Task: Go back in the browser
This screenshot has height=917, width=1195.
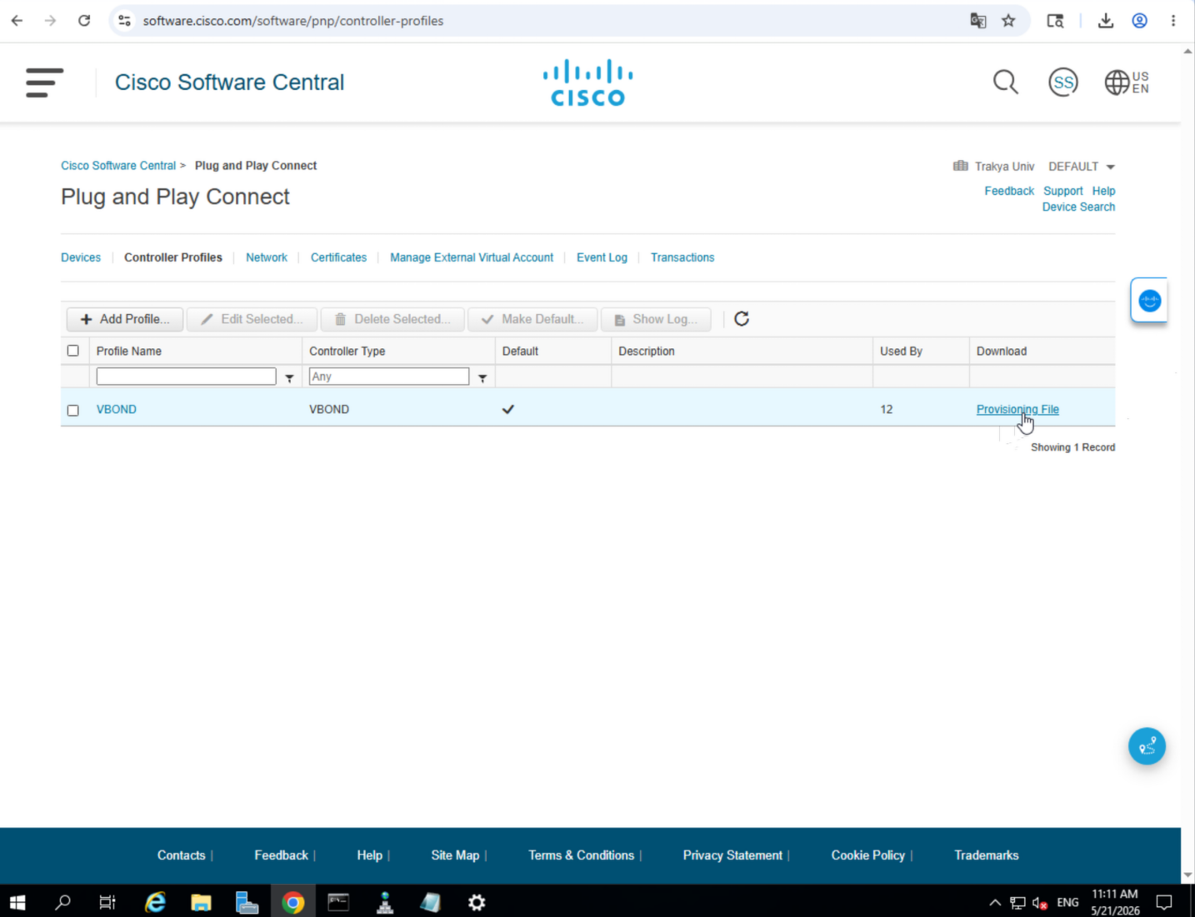Action: pyautogui.click(x=17, y=21)
